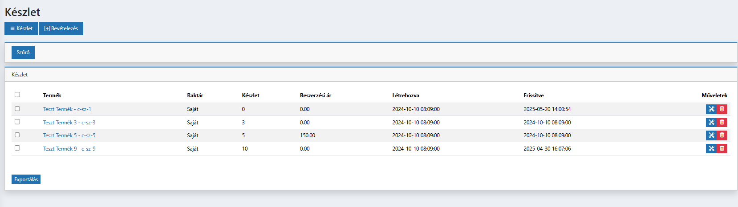Screen dimensions: 738x207
Task: Delete the Teszt Termék 9 stock entry
Action: (x=722, y=148)
